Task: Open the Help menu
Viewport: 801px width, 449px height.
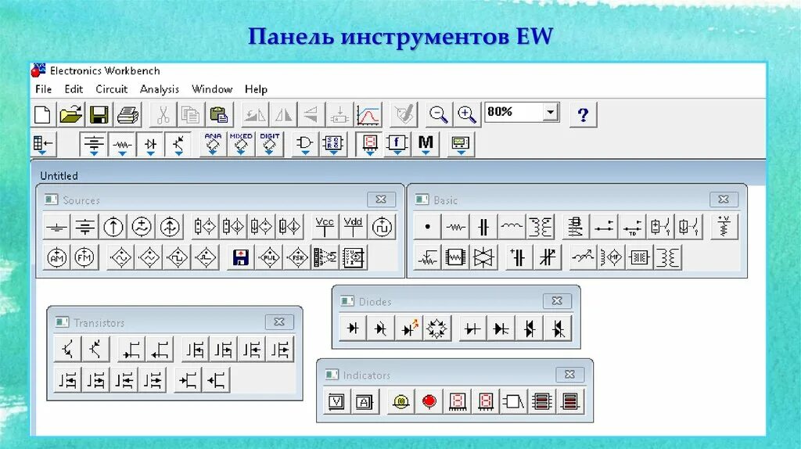Action: point(256,89)
